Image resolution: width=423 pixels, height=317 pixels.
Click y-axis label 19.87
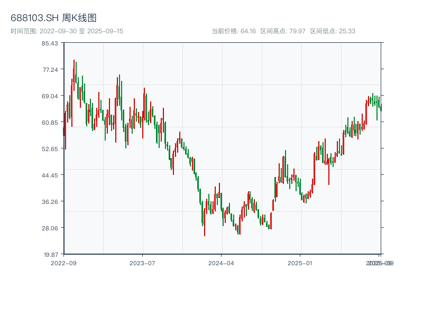pos(51,255)
